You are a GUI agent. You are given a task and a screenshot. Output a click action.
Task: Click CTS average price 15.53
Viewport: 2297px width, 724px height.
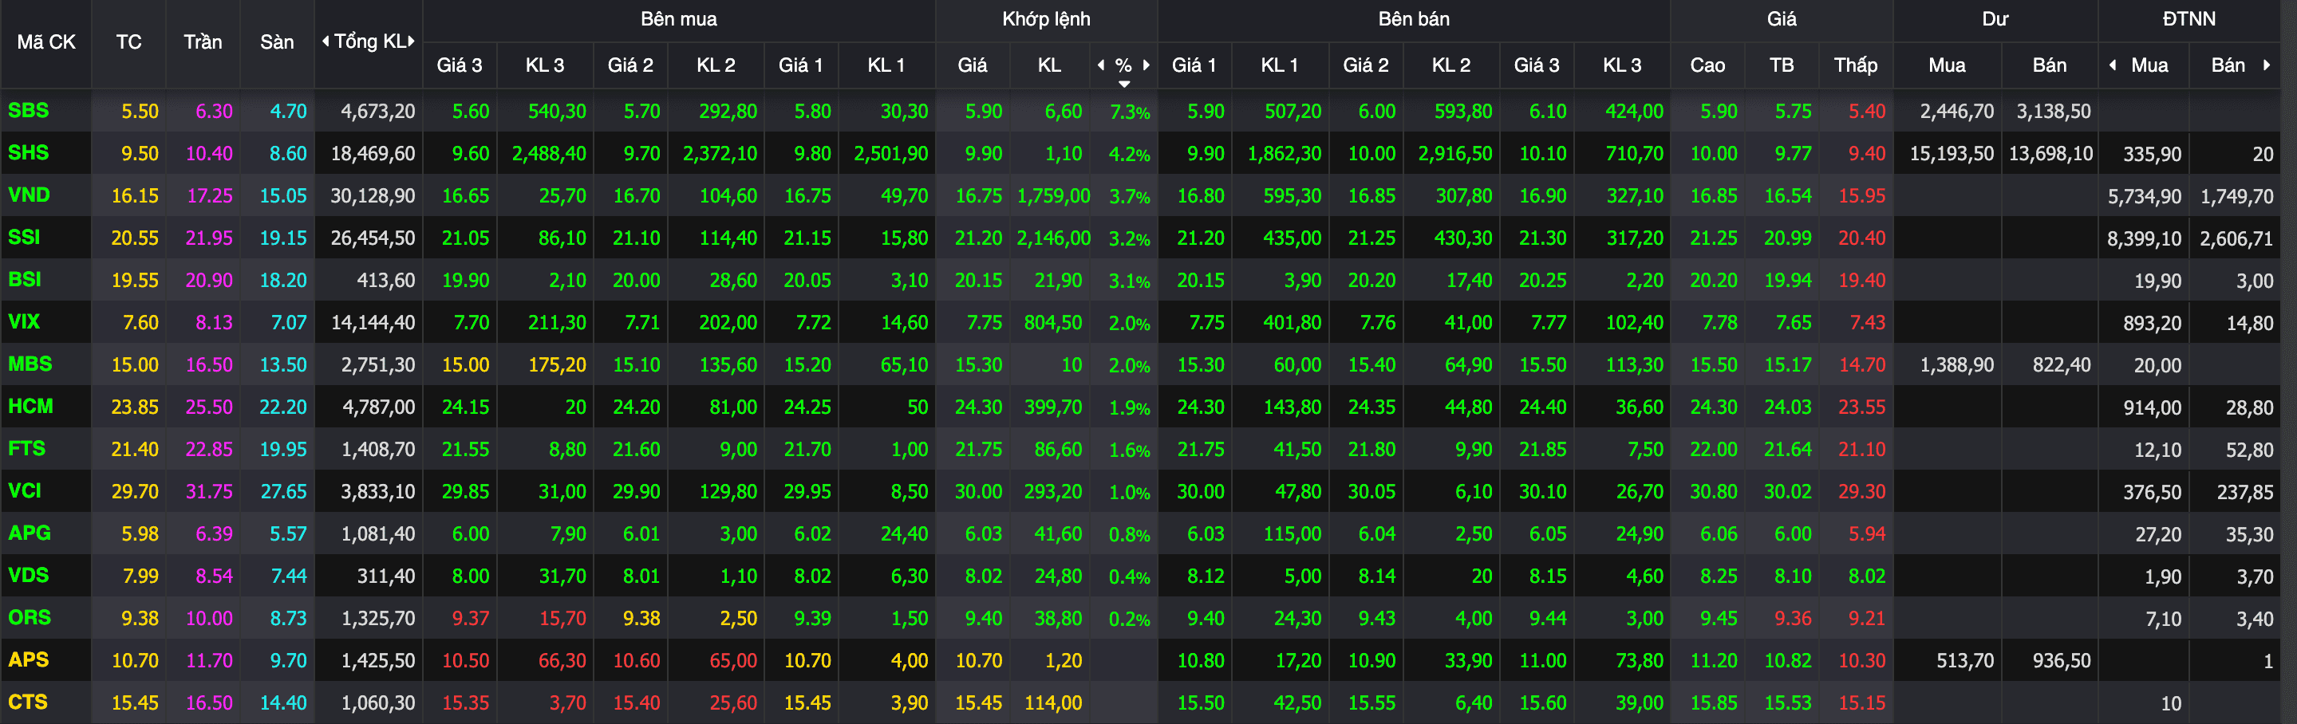pos(1788,702)
